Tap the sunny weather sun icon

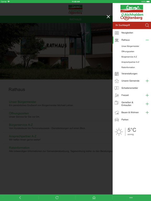[119, 132]
